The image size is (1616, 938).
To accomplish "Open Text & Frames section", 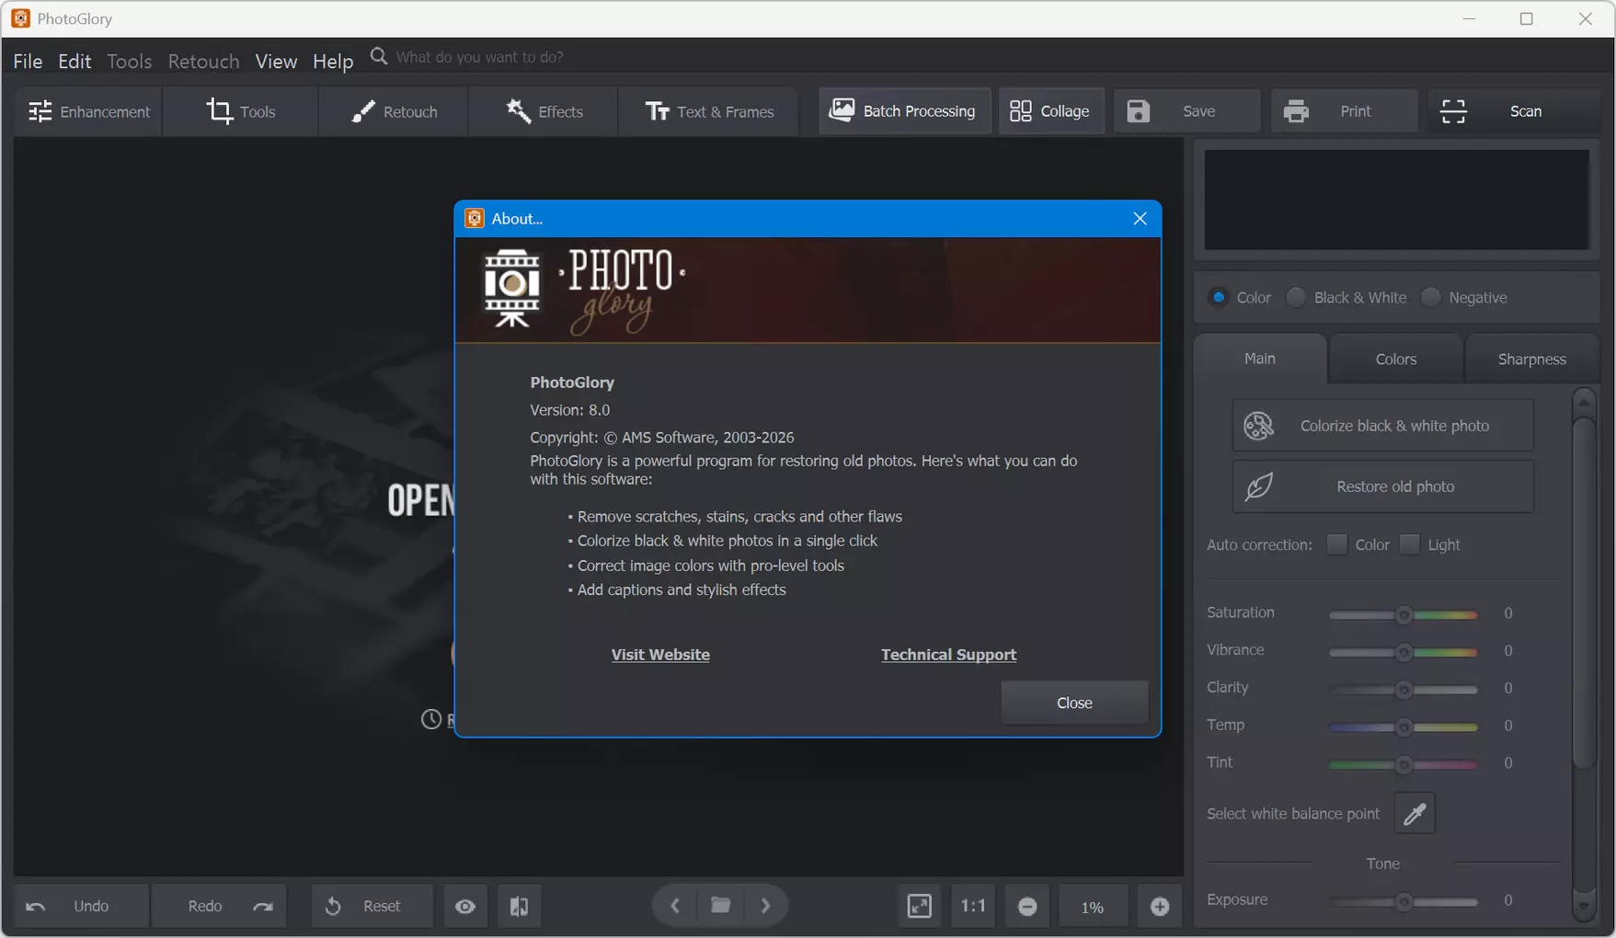I will pyautogui.click(x=708, y=111).
